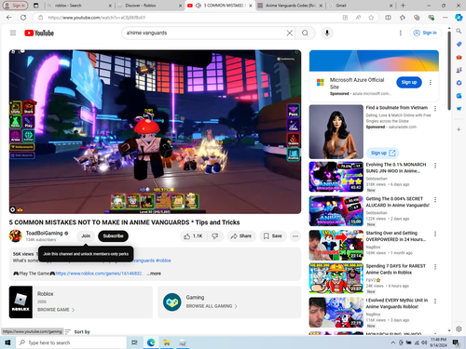Add a sidebar app with the plus icon
This screenshot has width=466, height=349.
point(459,129)
